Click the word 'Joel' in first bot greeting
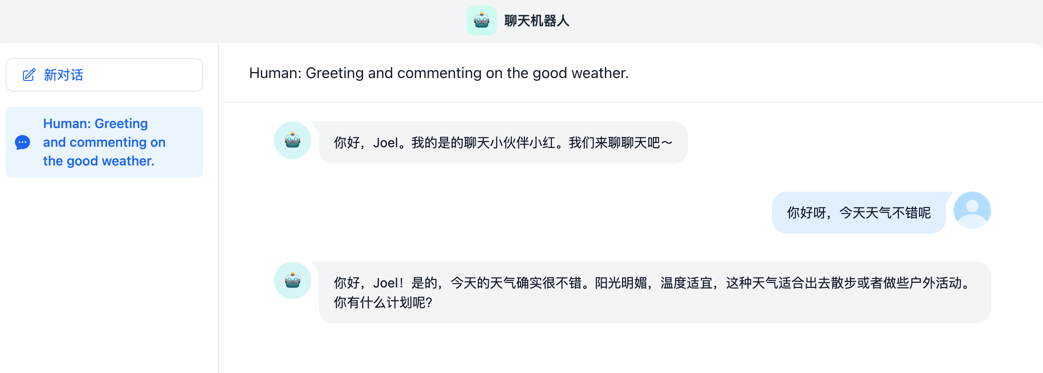The height and width of the screenshot is (373, 1043). click(385, 143)
